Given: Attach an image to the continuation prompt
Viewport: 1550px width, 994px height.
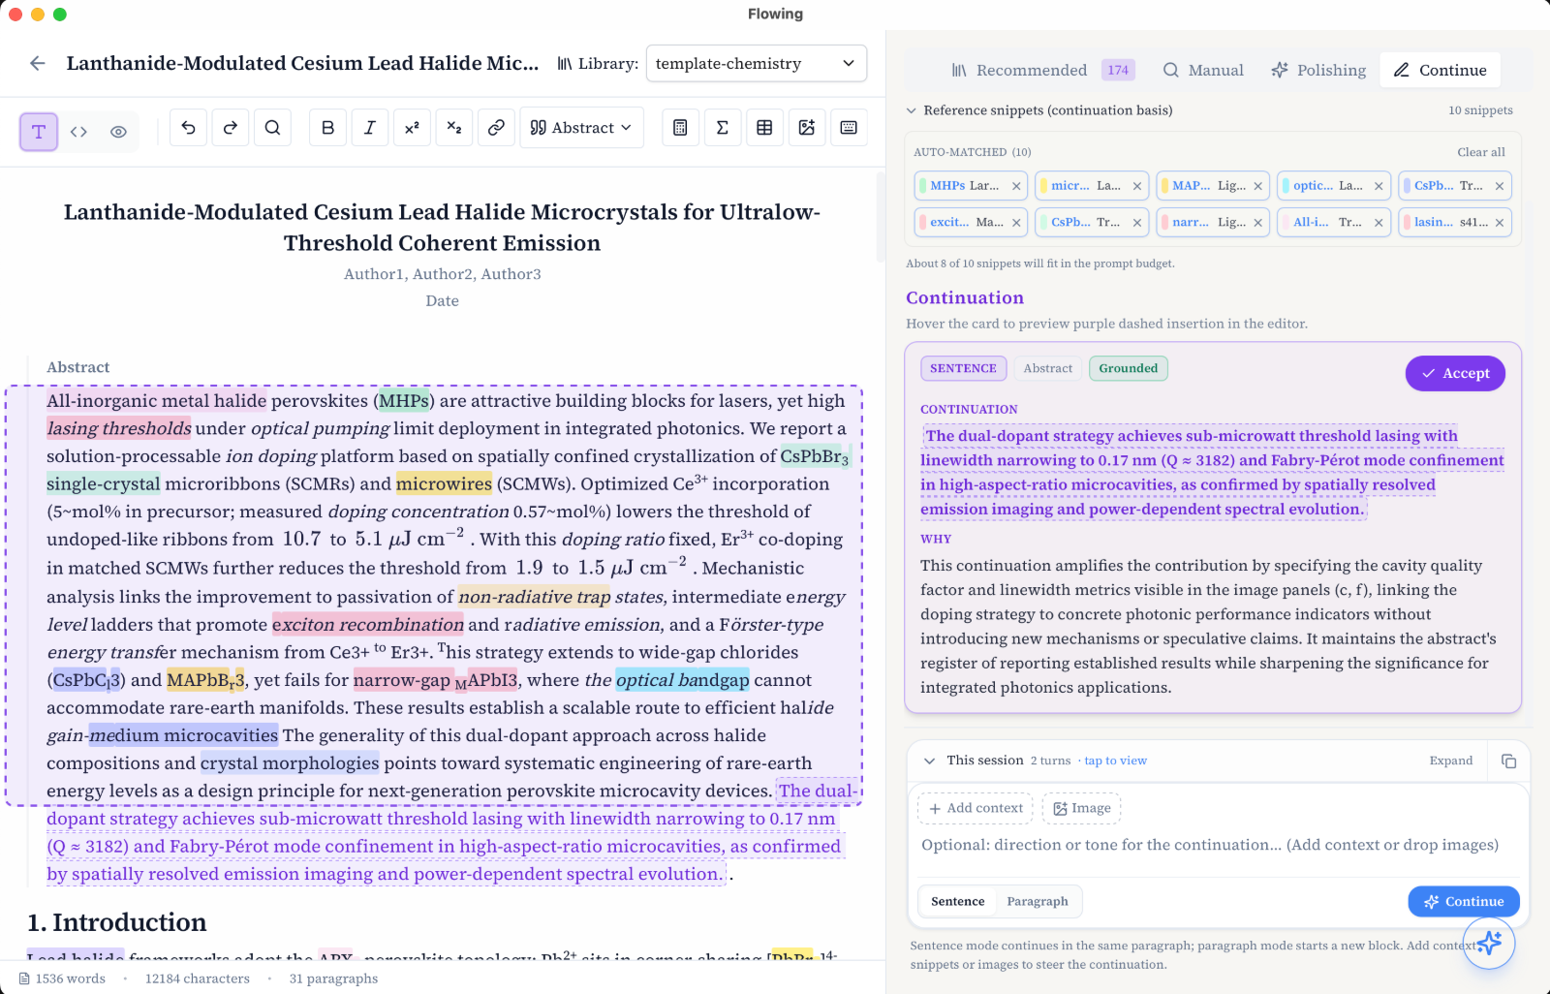Looking at the screenshot, I should (1082, 808).
